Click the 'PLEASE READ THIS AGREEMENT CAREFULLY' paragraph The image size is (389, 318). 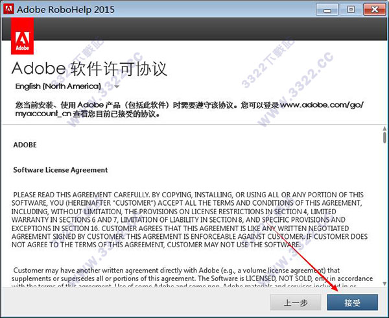tap(190, 220)
